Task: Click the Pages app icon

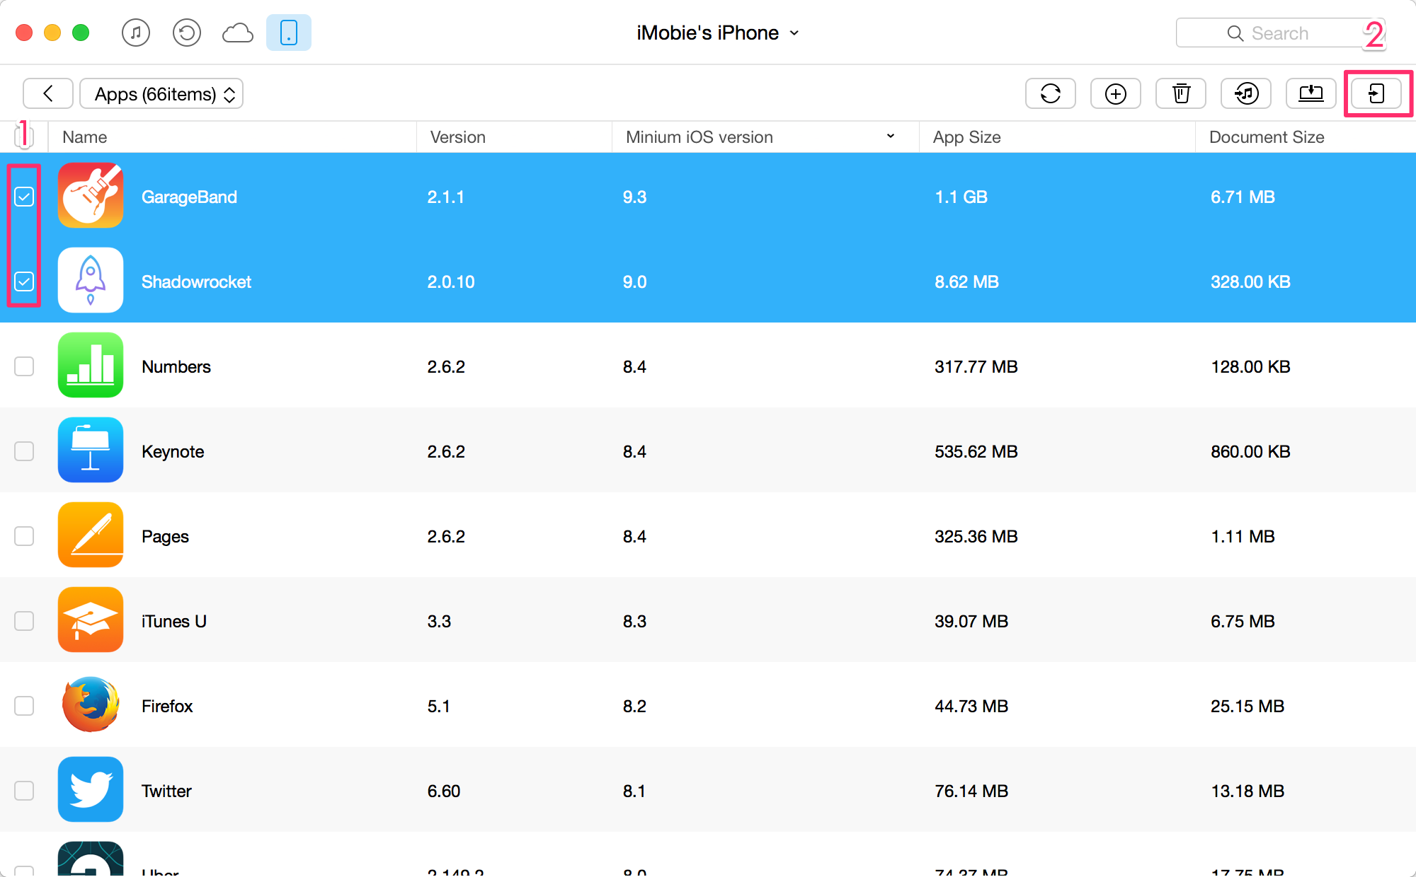Action: pos(91,535)
